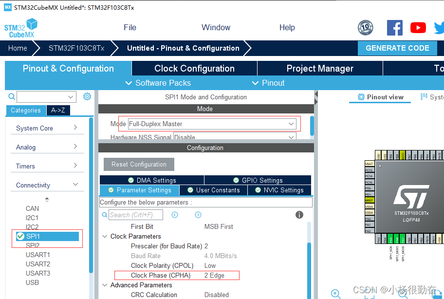The height and width of the screenshot is (299, 444).
Task: Click the search magnifier beside category filter
Action: tap(12, 96)
